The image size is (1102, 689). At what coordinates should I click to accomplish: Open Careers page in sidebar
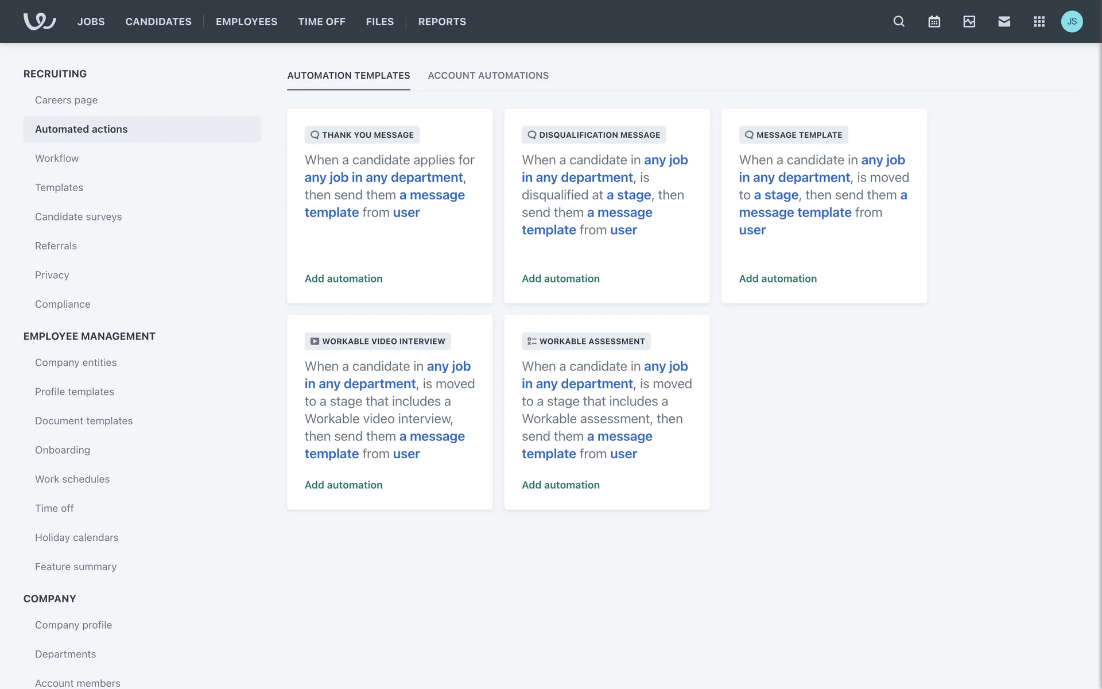pyautogui.click(x=66, y=100)
